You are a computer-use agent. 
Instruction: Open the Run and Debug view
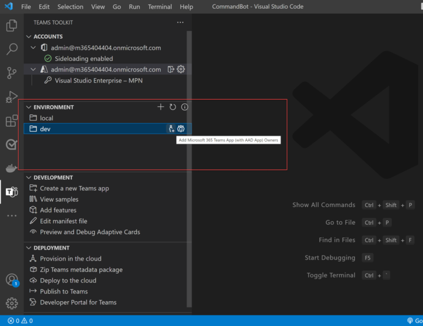click(12, 97)
